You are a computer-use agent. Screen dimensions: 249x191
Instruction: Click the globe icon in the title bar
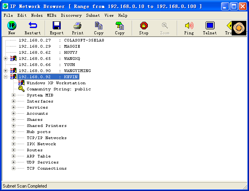pos(5,6)
